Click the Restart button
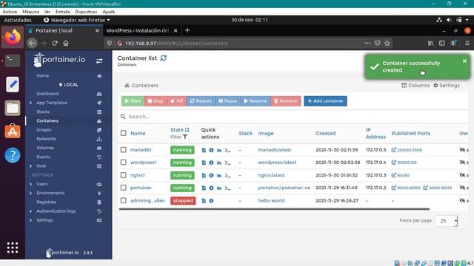This screenshot has height=266, width=474. click(x=201, y=101)
